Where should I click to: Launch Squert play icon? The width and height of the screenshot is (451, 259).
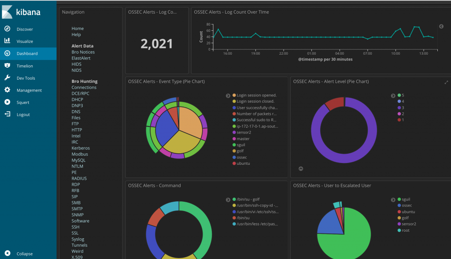pyautogui.click(x=7, y=102)
